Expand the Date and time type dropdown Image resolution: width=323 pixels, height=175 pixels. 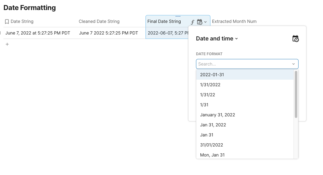(x=217, y=39)
